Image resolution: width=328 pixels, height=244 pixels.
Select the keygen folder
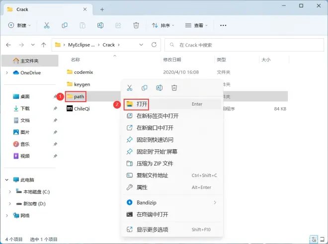tap(79, 84)
